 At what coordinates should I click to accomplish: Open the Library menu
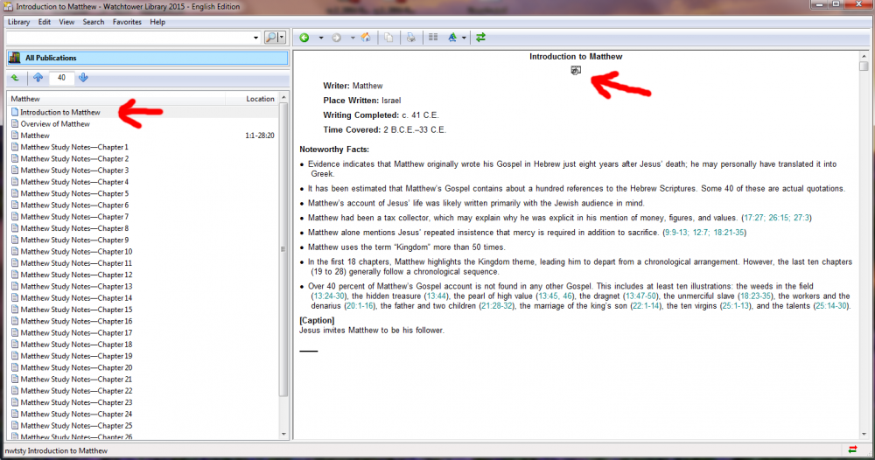pyautogui.click(x=18, y=22)
